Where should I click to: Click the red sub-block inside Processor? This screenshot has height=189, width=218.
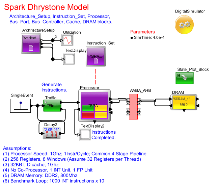[88, 115]
